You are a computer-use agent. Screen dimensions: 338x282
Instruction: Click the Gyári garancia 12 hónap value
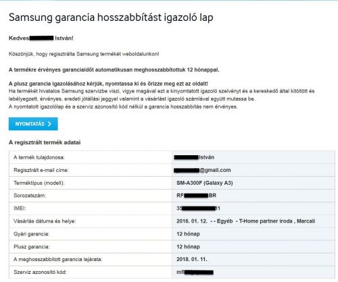[x=188, y=234]
